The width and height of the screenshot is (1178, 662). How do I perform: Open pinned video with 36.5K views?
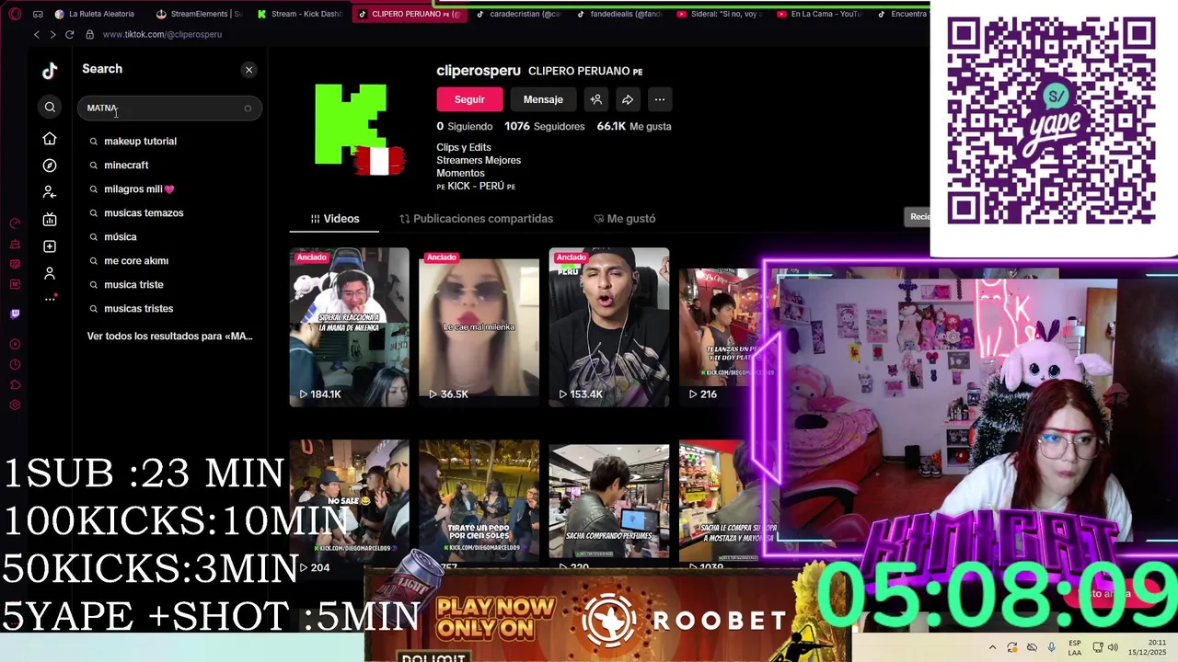point(479,326)
